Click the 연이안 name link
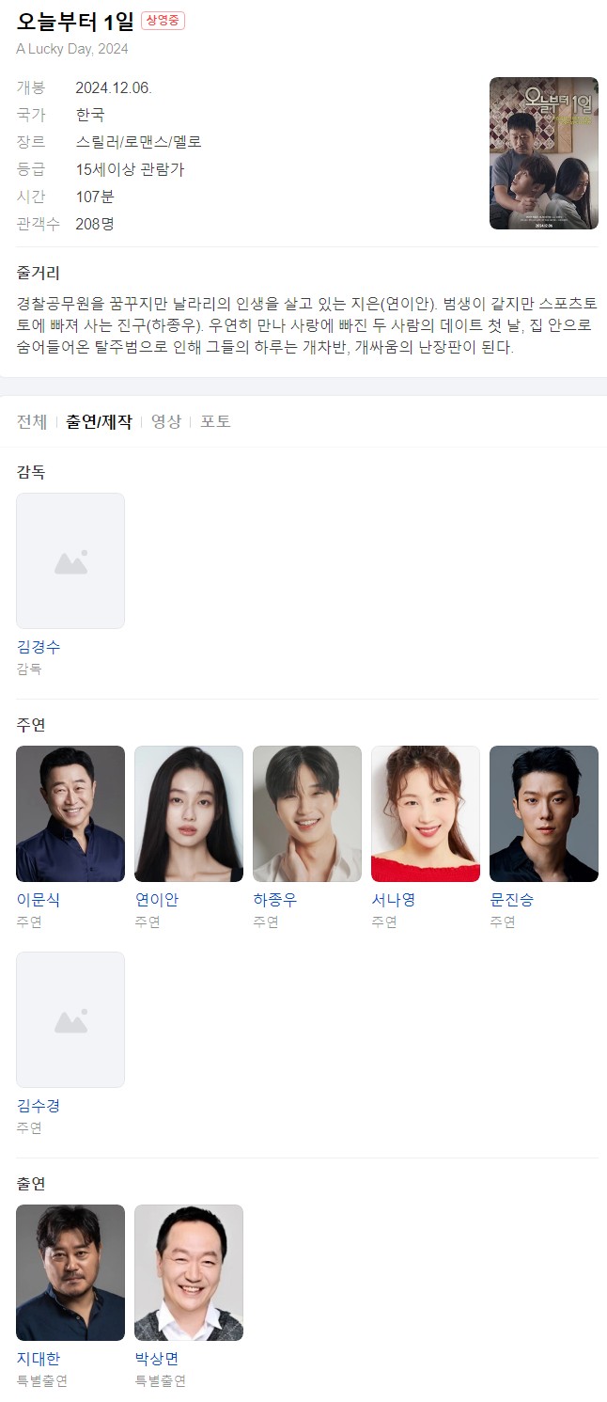This screenshot has height=1402, width=607. pos(157,900)
